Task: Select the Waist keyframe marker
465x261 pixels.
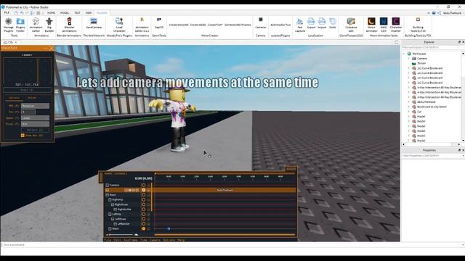Action: tap(169, 229)
